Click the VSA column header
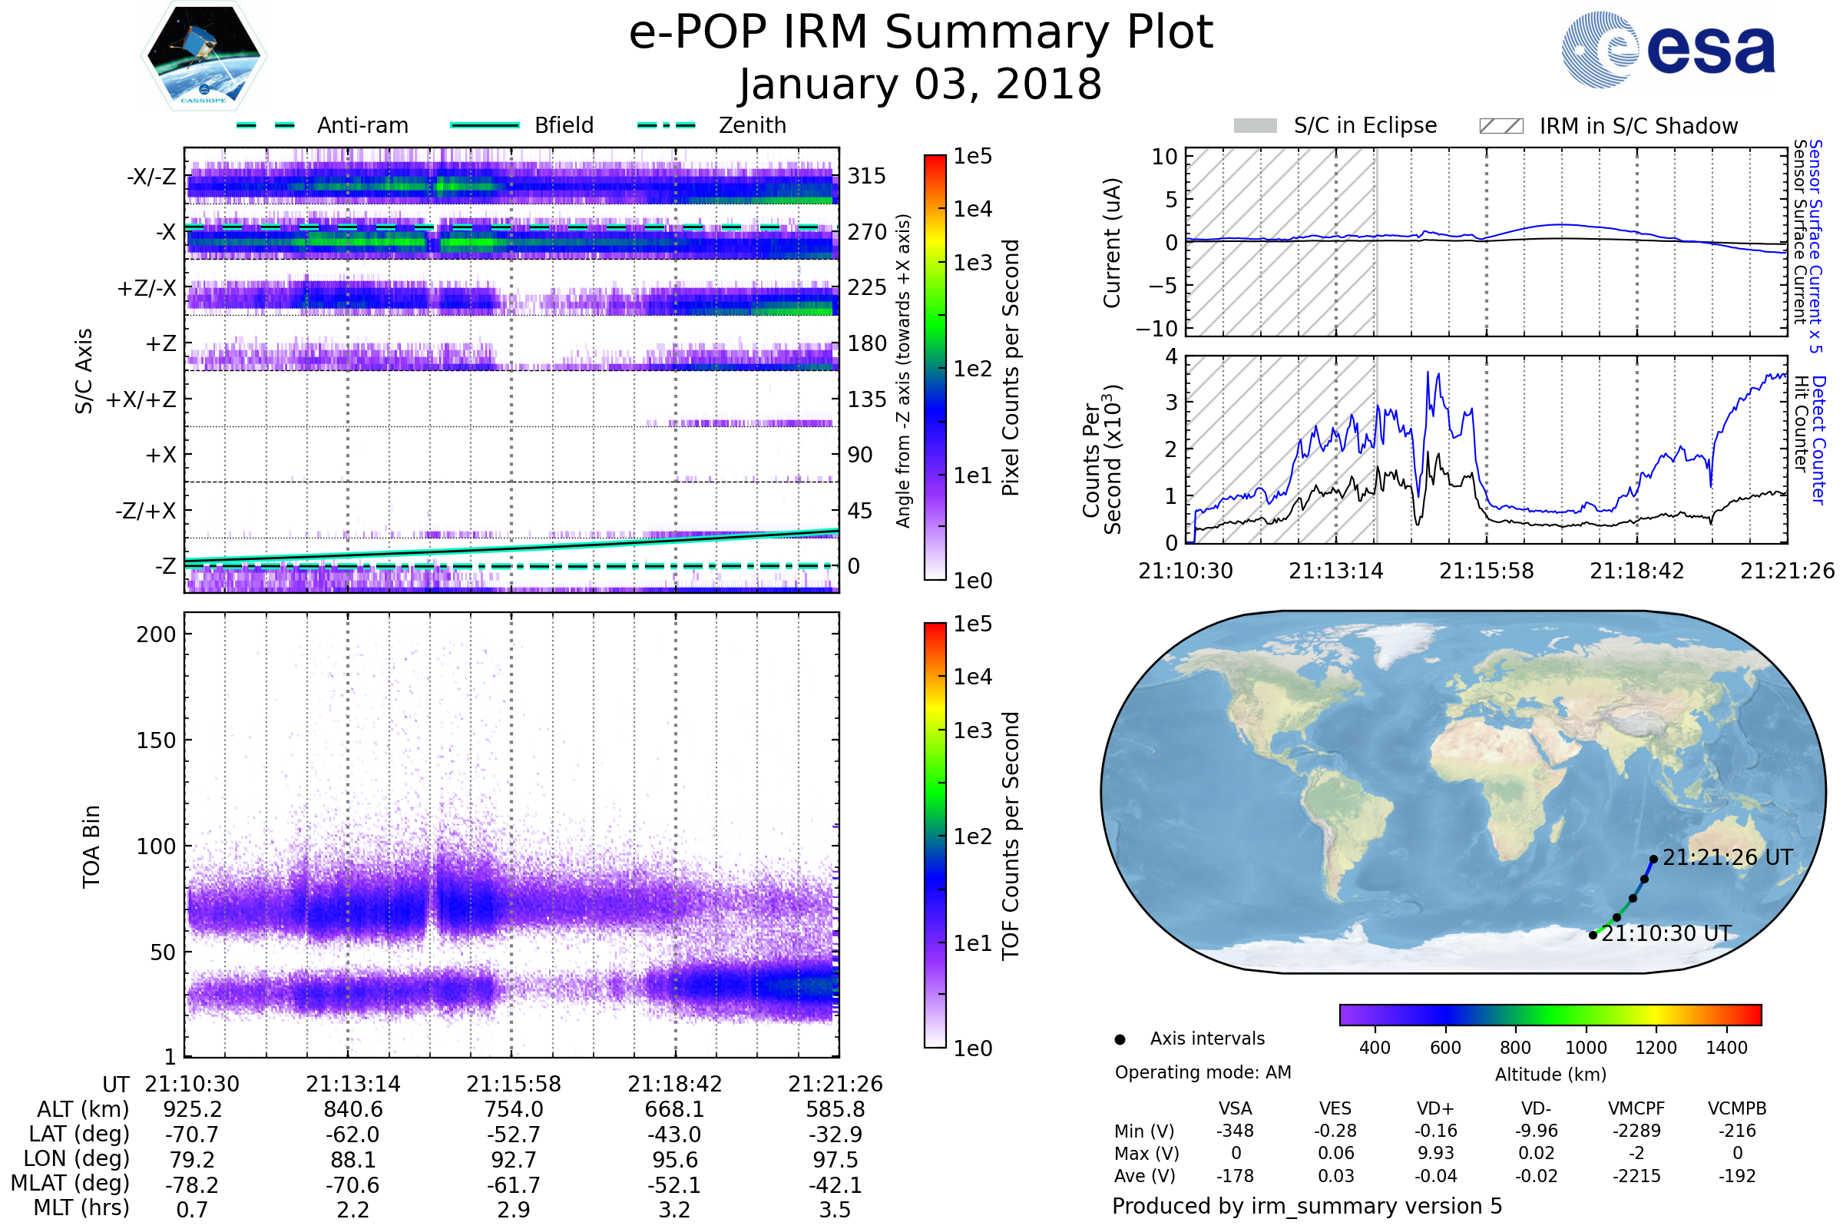This screenshot has height=1229, width=1843. point(1235,1108)
